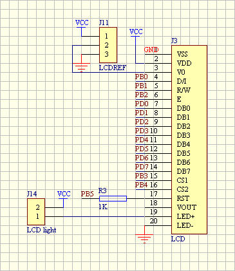Screen dimensions: 235x271
Task: Click the PD7 net label
Action: coord(142,167)
